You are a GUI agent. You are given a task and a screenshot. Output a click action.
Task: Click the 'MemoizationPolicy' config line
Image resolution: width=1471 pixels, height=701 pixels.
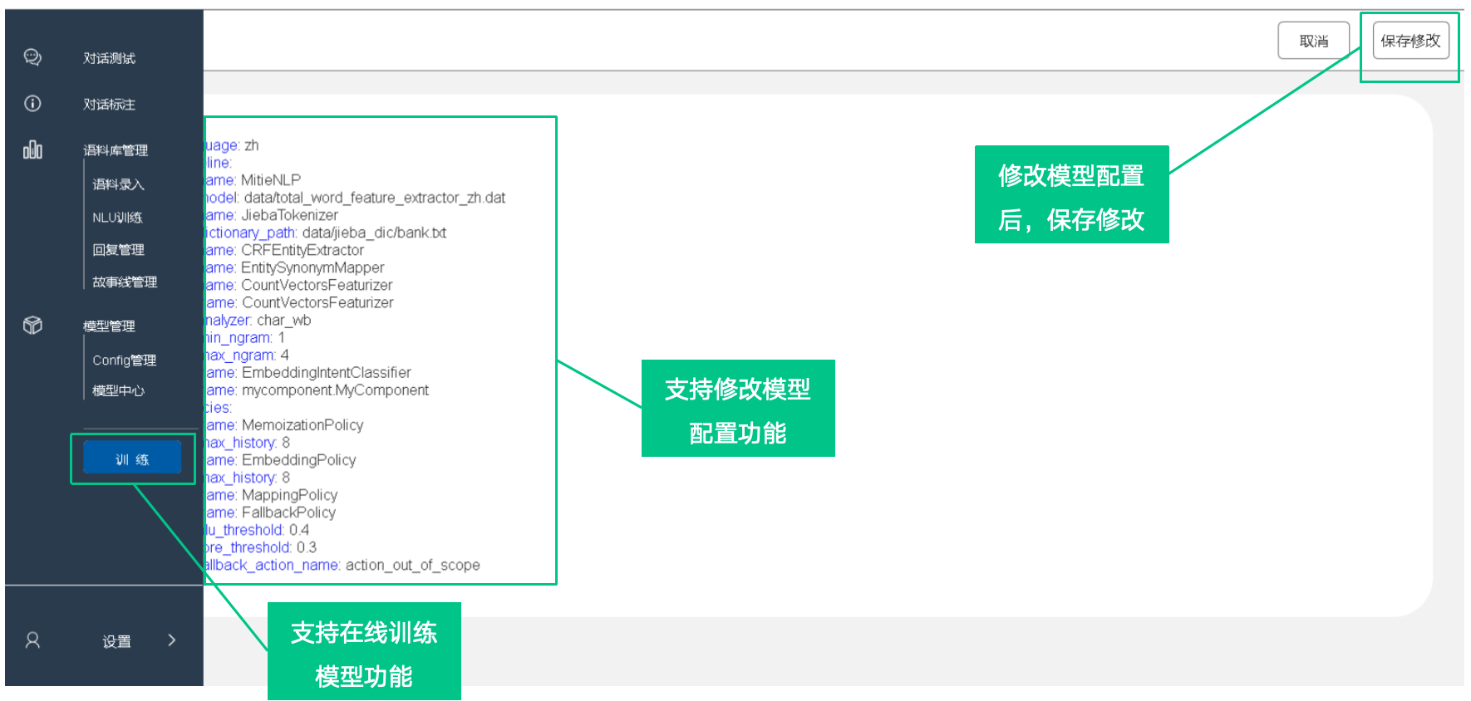pos(303,425)
